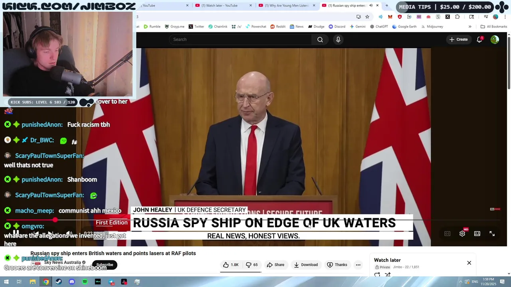Switch to Why Are Young Men Listening tab

click(287, 6)
